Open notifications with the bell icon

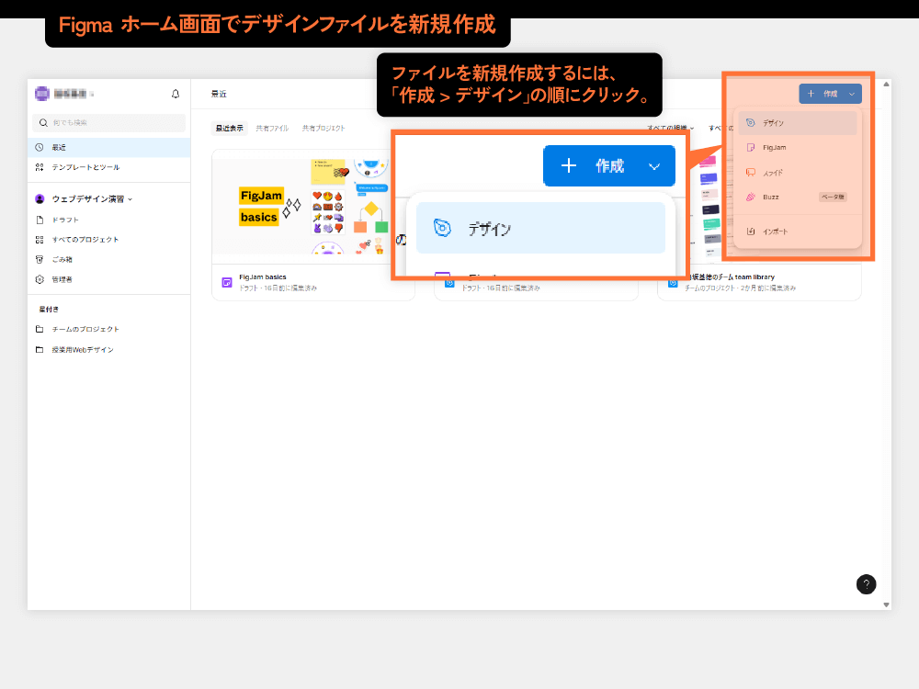coord(176,94)
